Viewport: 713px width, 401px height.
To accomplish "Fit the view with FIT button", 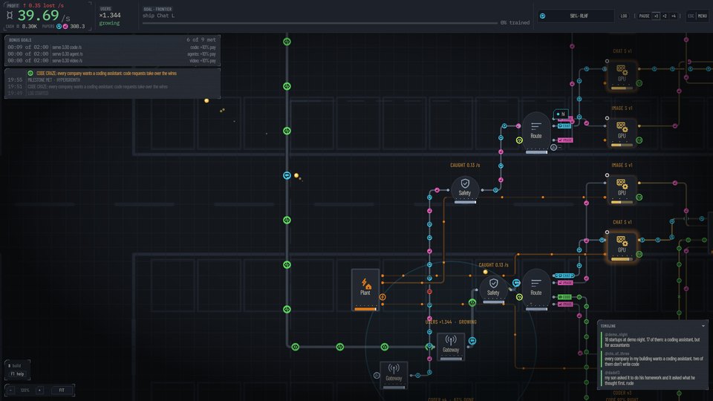I will click(62, 390).
